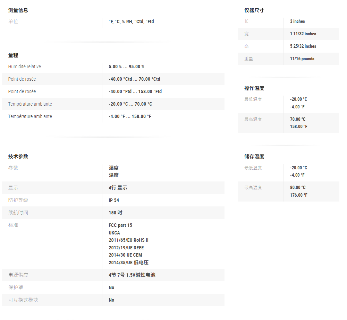Select the 2011/65/EU RoHS II standard
Screen dimensions: 347x320
coord(128,240)
